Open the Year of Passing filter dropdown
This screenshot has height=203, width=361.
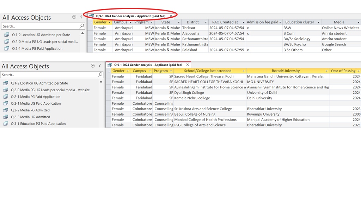tap(359, 71)
